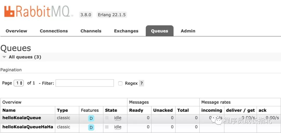Image resolution: width=281 pixels, height=133 pixels.
Task: Sort queues by Name column header
Action: click(9, 110)
